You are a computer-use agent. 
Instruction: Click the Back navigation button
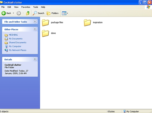click(6, 13)
